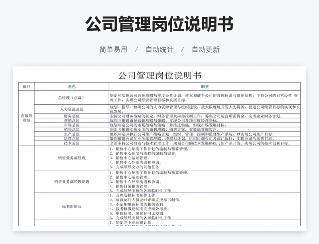Click the line 3、不定期更新标书的相关资料
The width and height of the screenshot is (319, 244).
point(138,204)
